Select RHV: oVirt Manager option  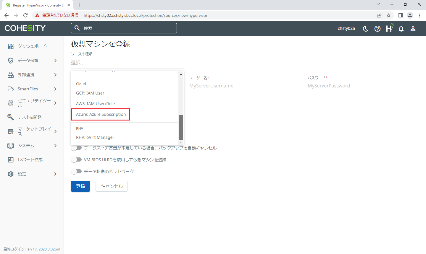tap(125, 137)
